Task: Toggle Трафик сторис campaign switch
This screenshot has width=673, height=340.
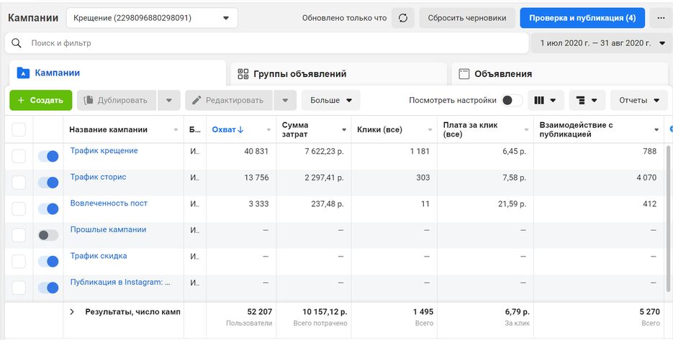Action: click(x=48, y=183)
